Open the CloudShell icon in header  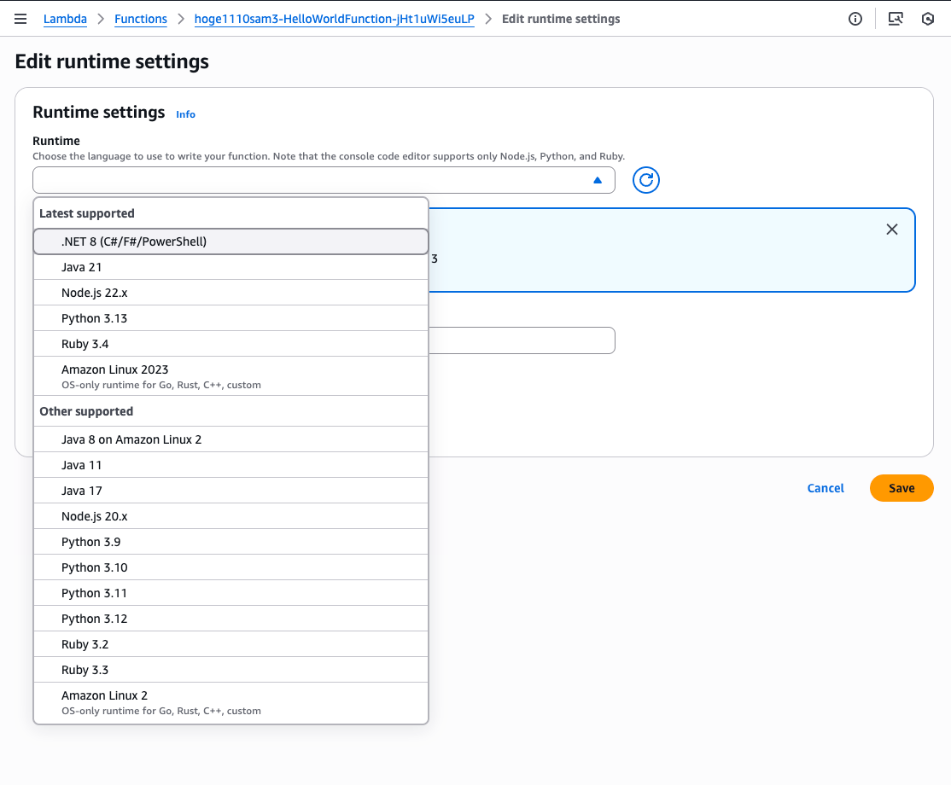click(896, 19)
